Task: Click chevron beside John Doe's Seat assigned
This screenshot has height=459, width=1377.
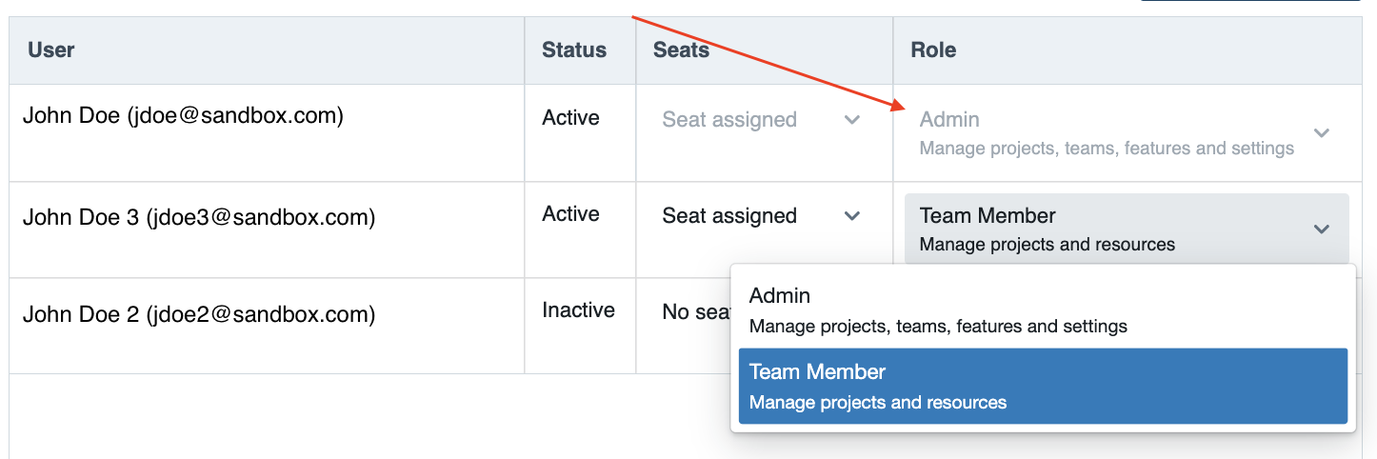Action: [x=852, y=120]
